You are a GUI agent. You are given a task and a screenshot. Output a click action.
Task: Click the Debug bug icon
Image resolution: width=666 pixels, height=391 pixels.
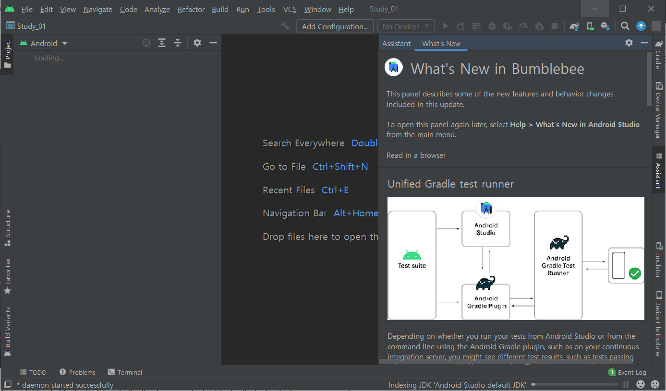pyautogui.click(x=492, y=26)
